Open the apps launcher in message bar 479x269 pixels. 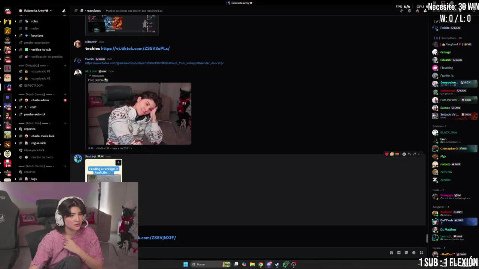(421, 253)
